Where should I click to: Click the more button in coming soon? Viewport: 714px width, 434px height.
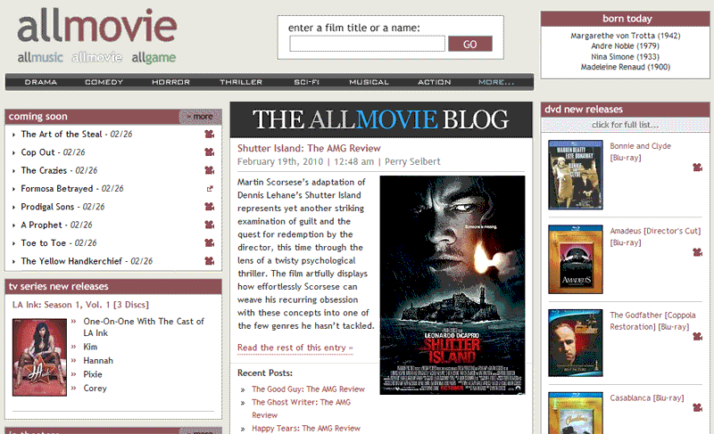[x=200, y=117]
